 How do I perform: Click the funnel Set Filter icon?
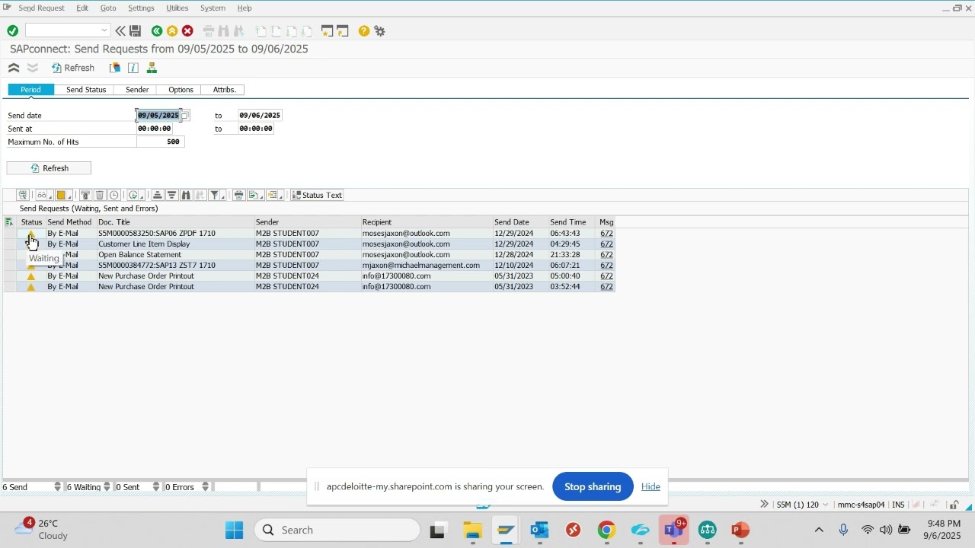coord(217,195)
